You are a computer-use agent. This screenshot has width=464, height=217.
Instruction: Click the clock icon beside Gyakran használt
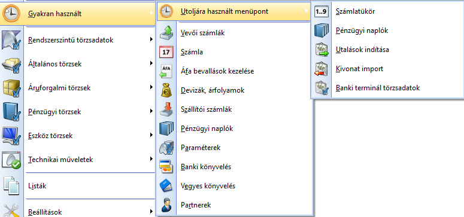pos(11,14)
